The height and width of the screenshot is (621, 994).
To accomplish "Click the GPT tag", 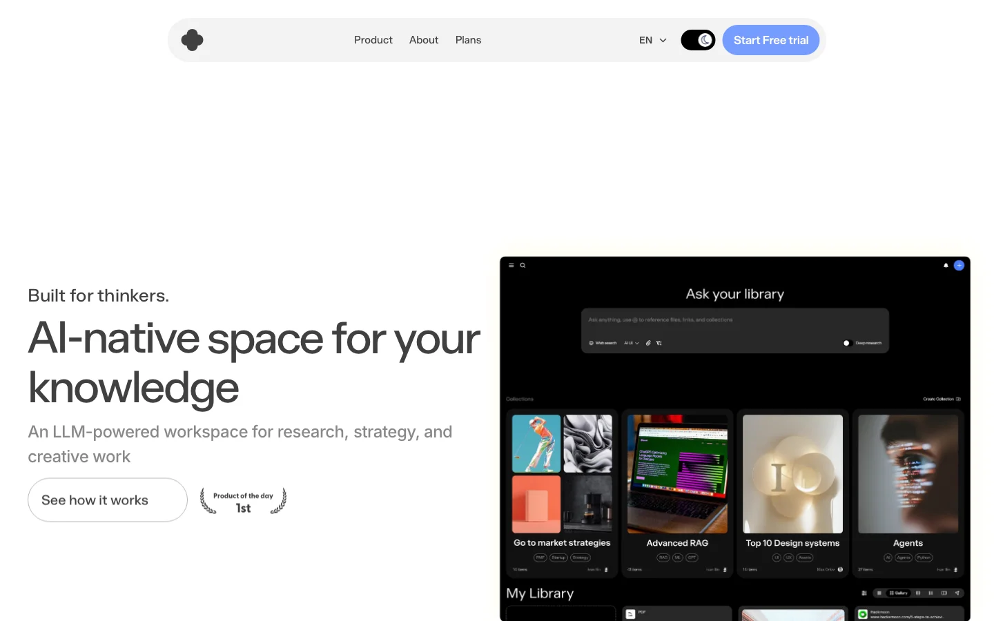I will pos(692,558).
